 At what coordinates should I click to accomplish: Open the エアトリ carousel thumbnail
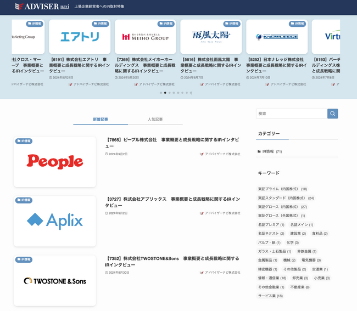coord(80,37)
